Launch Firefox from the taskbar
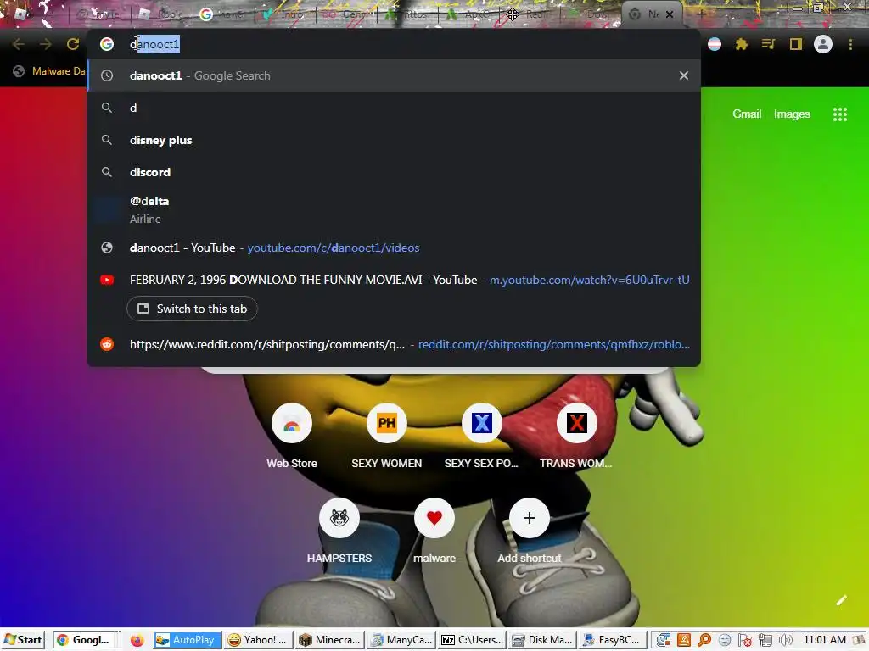The image size is (869, 651). point(137,641)
